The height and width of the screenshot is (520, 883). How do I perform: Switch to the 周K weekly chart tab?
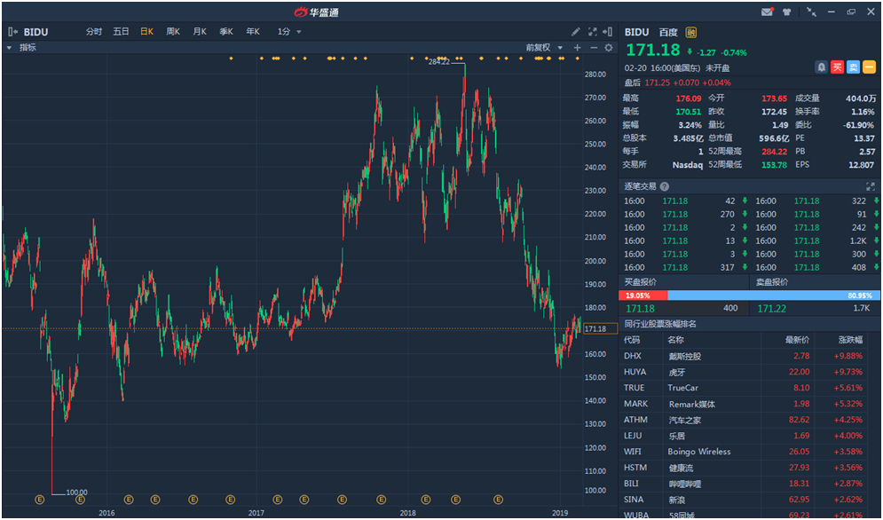173,32
